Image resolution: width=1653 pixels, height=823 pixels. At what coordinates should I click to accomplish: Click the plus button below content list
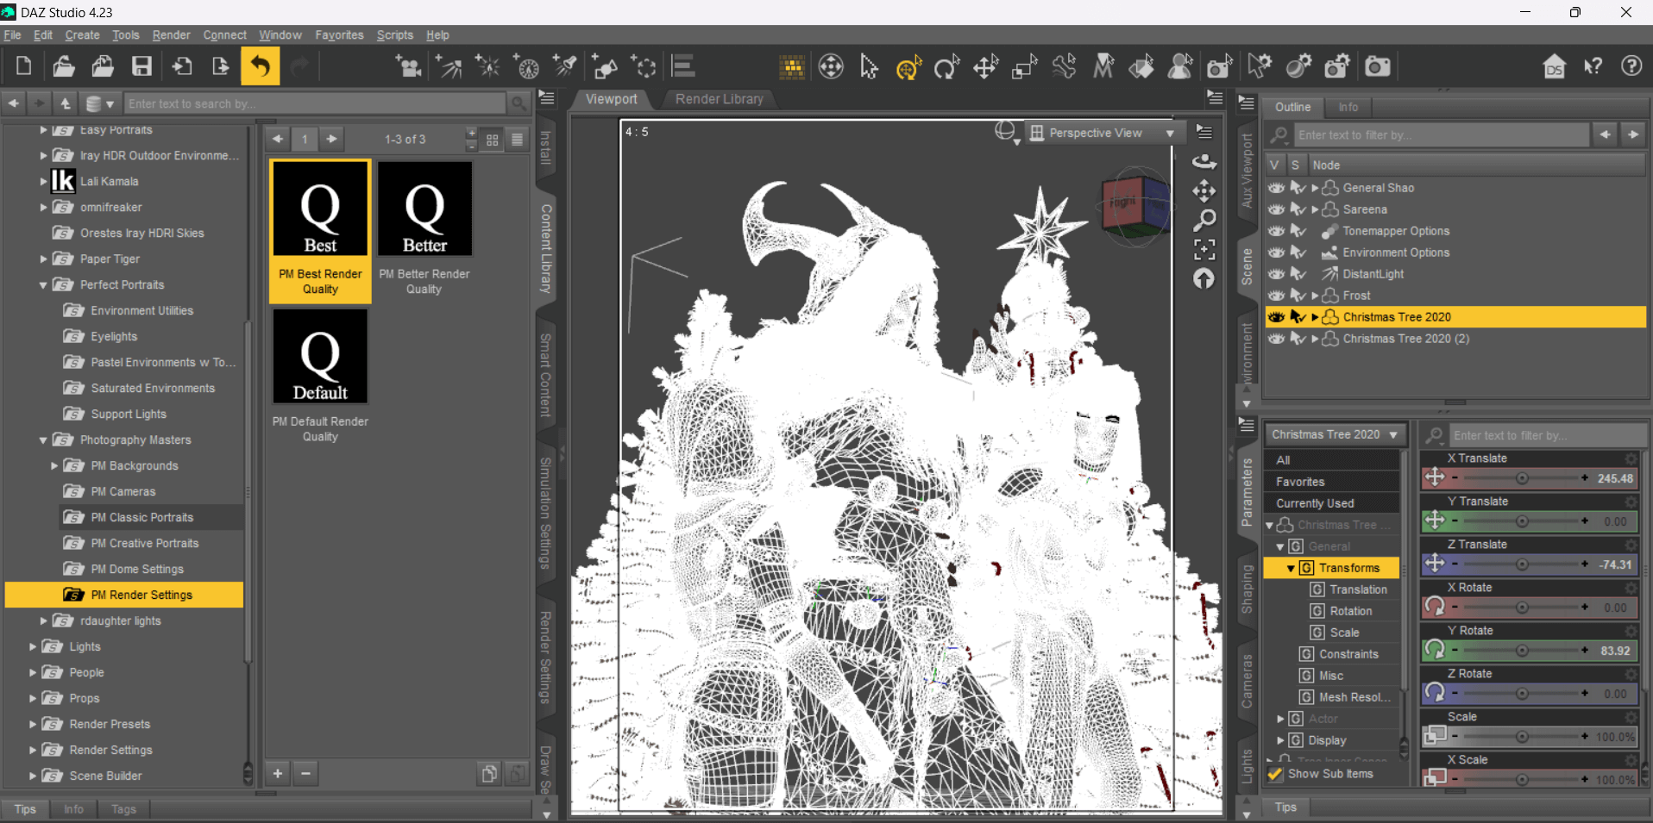point(278,773)
